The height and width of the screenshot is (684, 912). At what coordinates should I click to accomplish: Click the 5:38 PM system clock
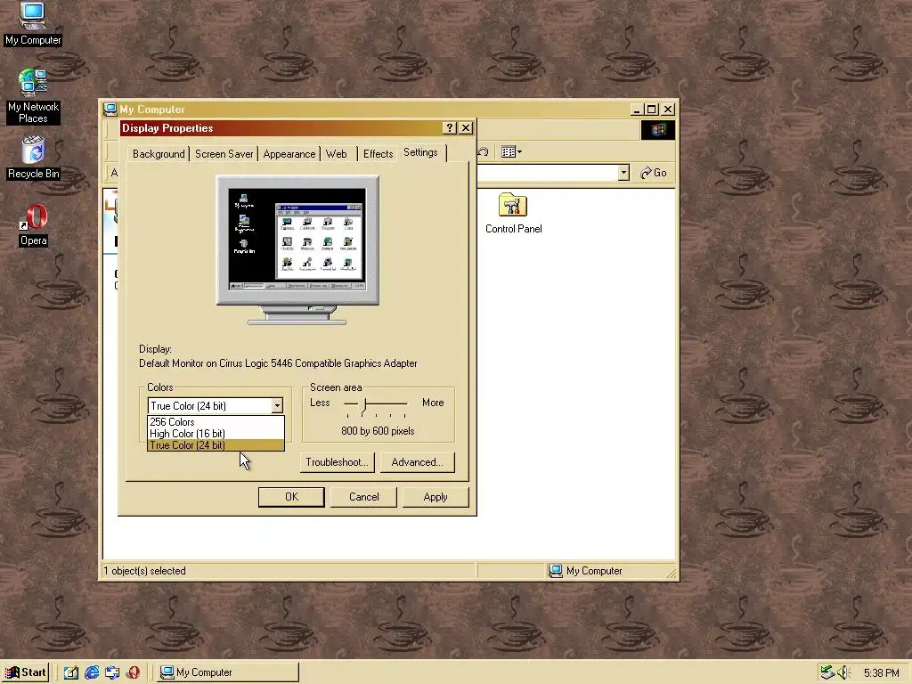coord(881,673)
